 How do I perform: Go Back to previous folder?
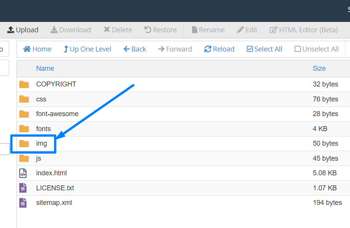[x=135, y=49]
